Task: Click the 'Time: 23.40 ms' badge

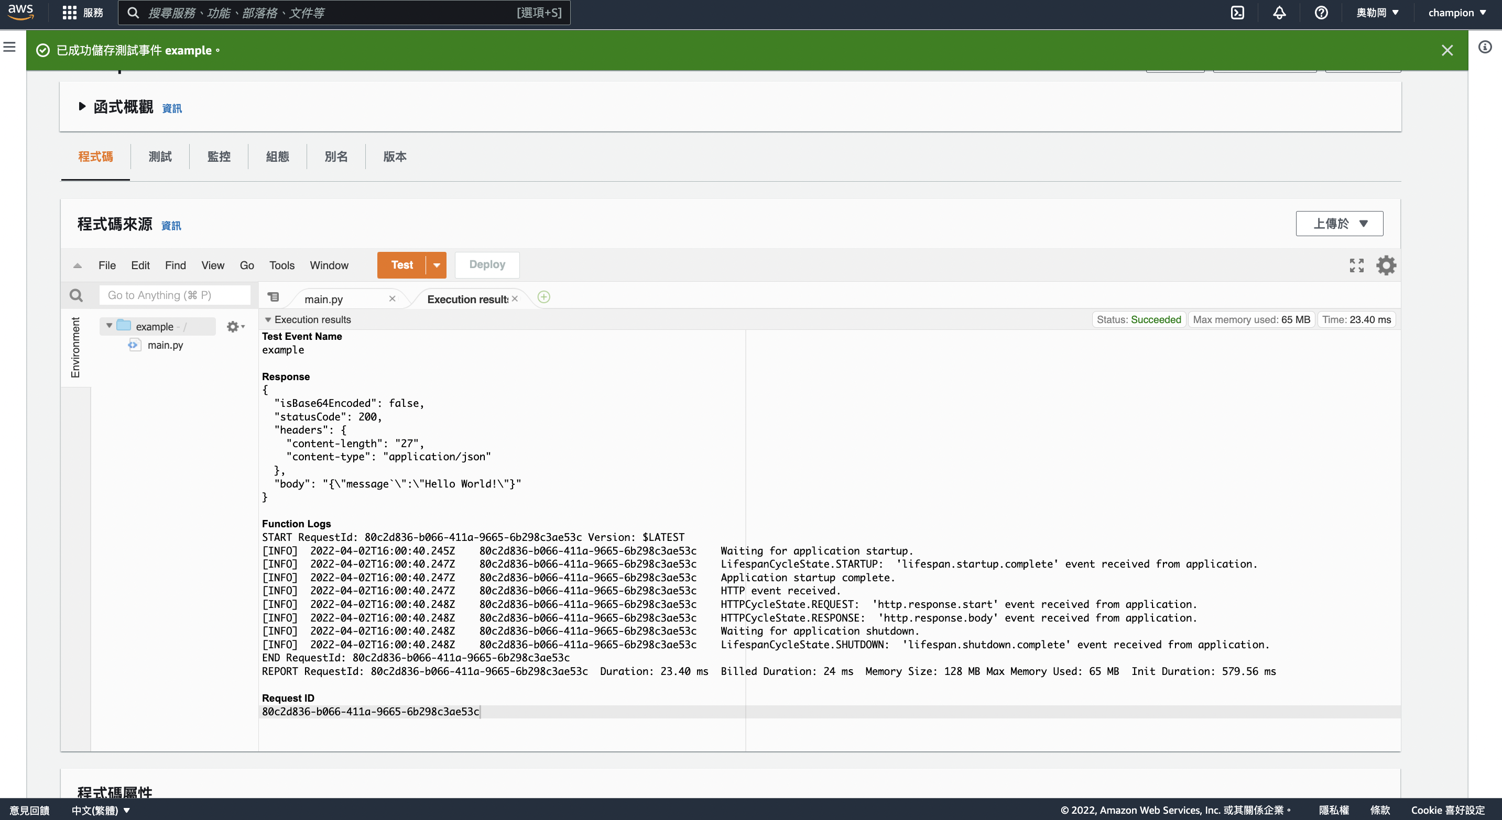Action: pos(1356,320)
